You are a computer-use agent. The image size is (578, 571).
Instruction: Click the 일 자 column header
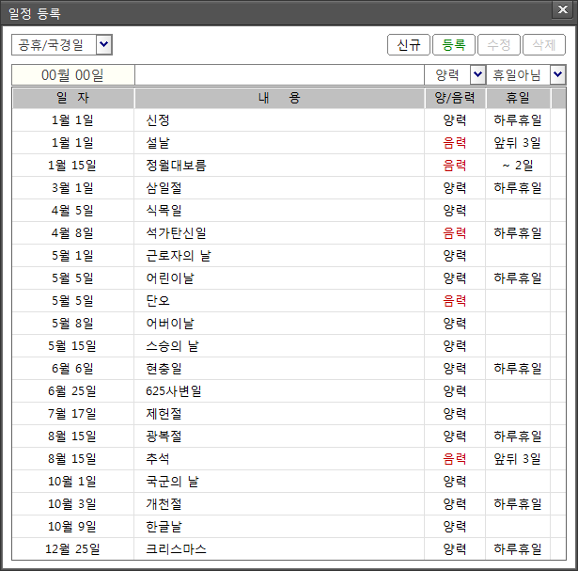(x=73, y=98)
